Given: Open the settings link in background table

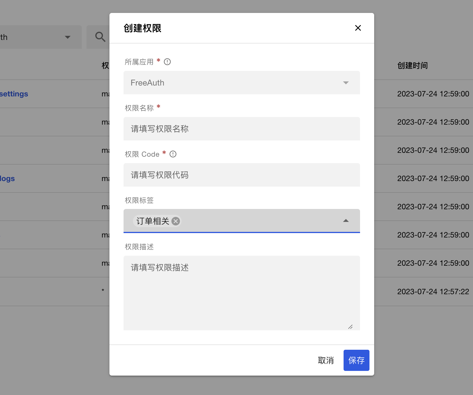Looking at the screenshot, I should click(14, 94).
